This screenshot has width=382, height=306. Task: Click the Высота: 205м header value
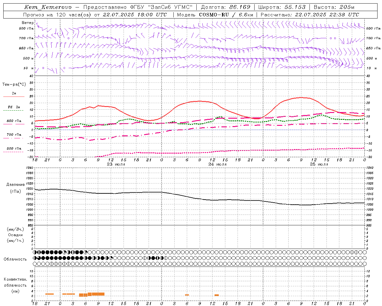pyautogui.click(x=334, y=7)
